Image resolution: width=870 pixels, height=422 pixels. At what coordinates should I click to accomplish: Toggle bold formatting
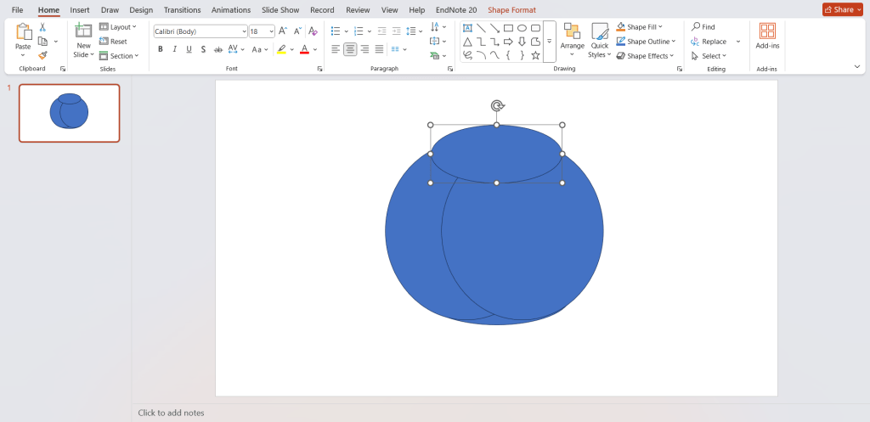[161, 49]
